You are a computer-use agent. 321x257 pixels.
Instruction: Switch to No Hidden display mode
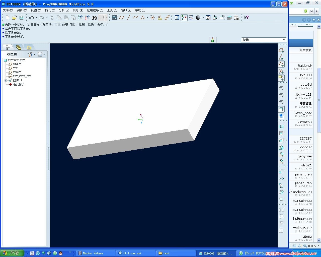pos(281,102)
